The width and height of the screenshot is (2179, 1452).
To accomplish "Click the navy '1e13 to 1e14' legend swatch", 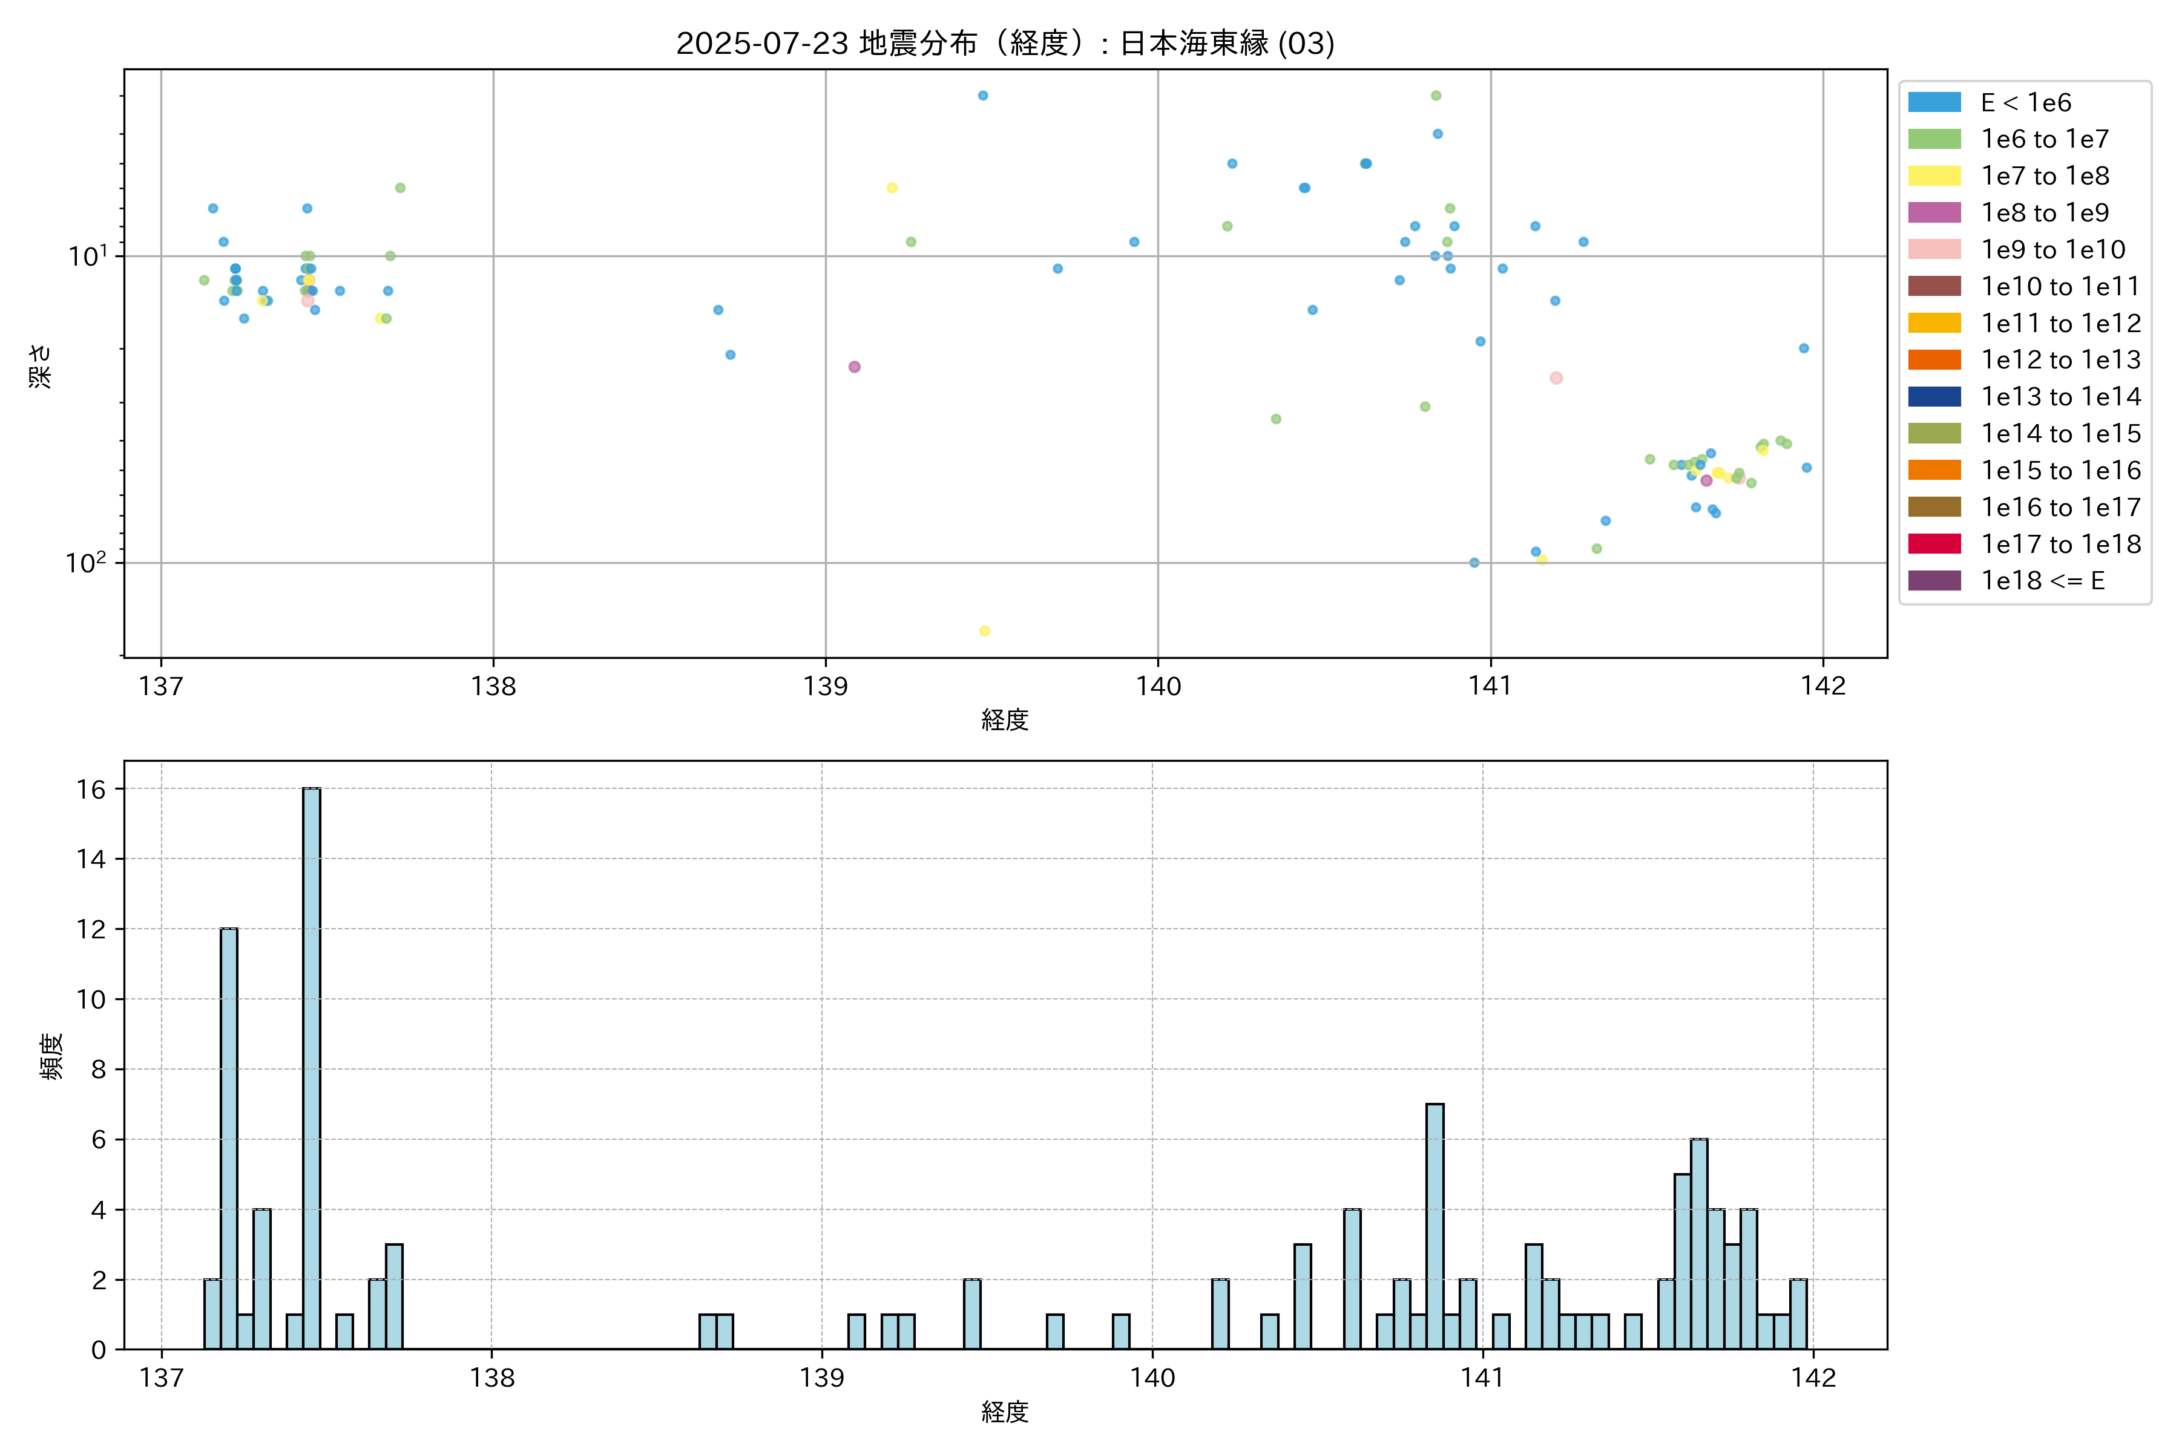I will pyautogui.click(x=1933, y=396).
